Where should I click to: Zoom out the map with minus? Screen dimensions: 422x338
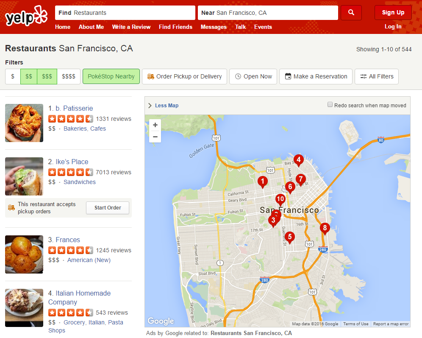coord(155,137)
